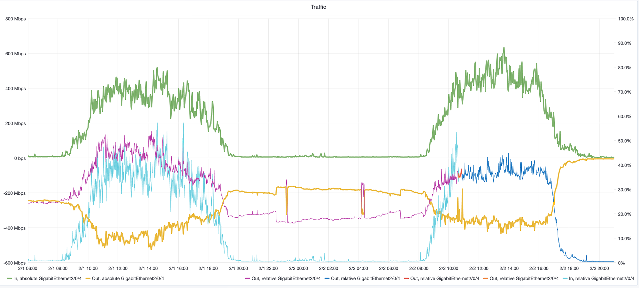Toggle 'In, relative GigabitEthernet2/0/4' series label
This screenshot has height=288, width=639.
tap(601, 279)
